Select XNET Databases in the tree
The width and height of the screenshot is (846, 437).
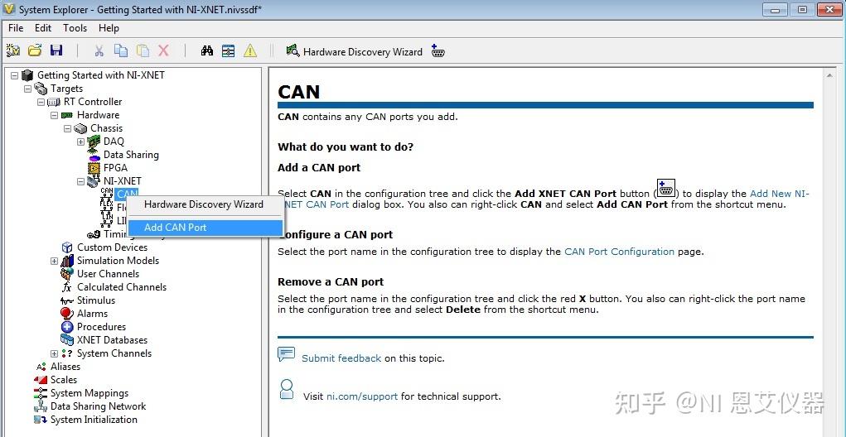coord(112,340)
